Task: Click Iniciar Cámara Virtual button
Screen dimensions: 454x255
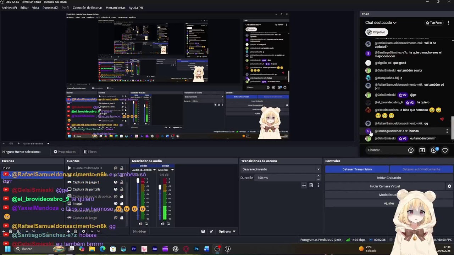Action: click(x=385, y=186)
